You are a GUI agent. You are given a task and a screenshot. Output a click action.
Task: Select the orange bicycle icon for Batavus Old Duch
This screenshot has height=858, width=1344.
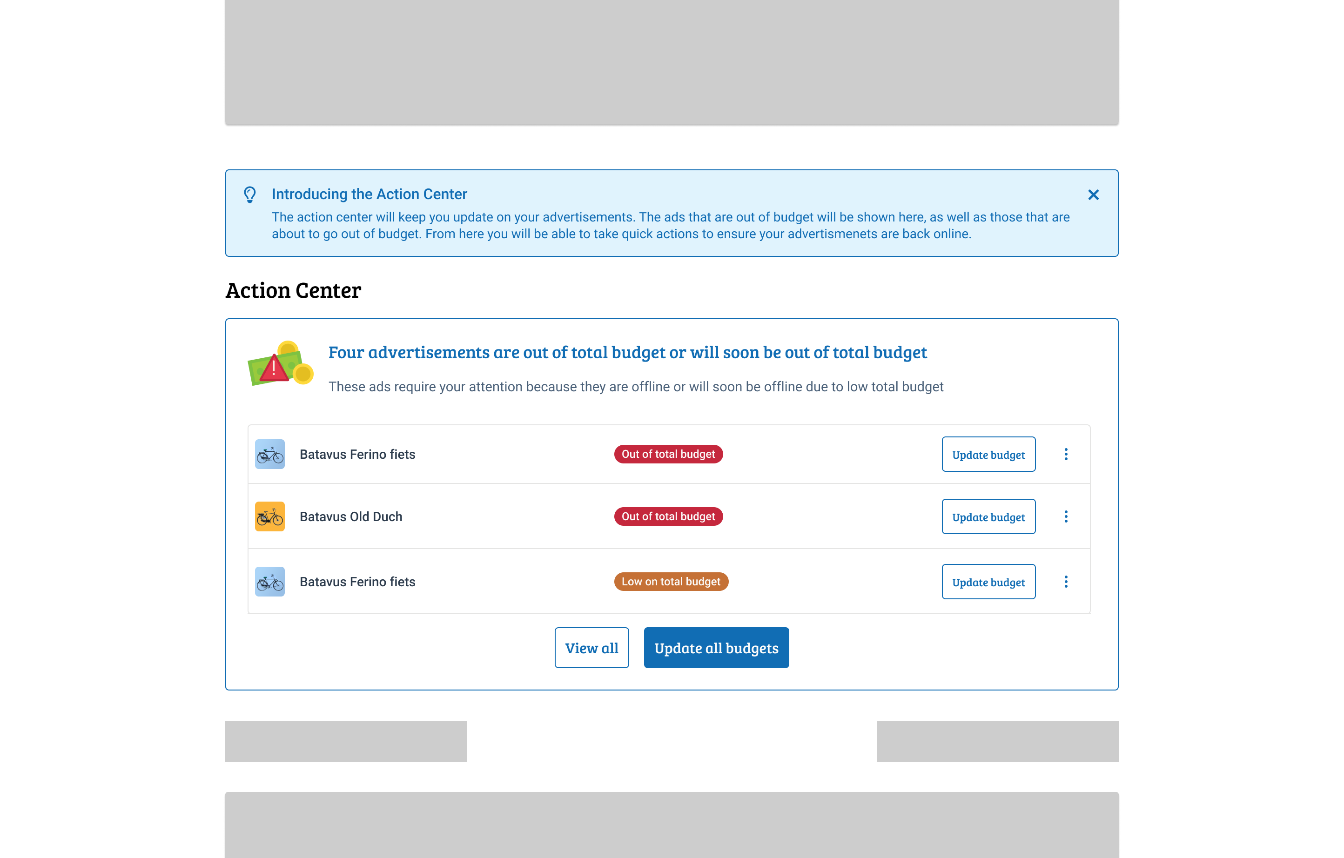[x=269, y=516]
